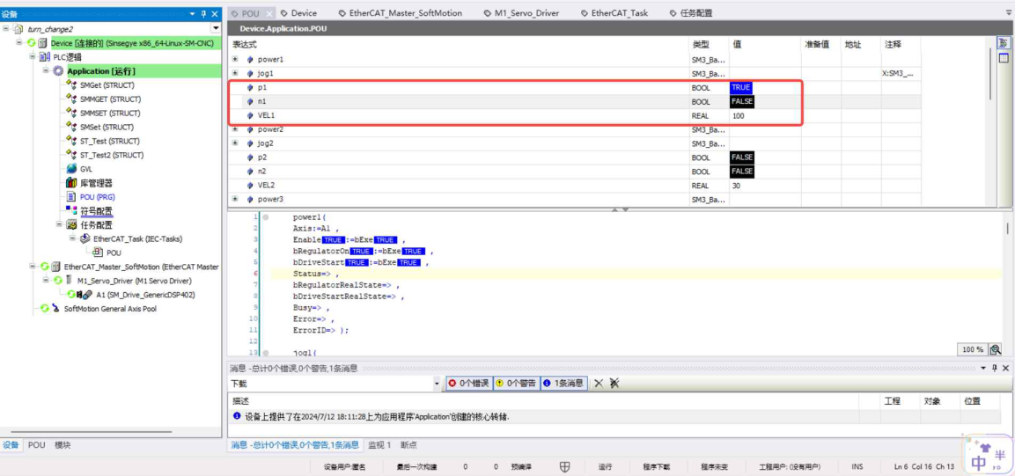Expand the power1 variable row
The height and width of the screenshot is (476, 1015).
235,60
